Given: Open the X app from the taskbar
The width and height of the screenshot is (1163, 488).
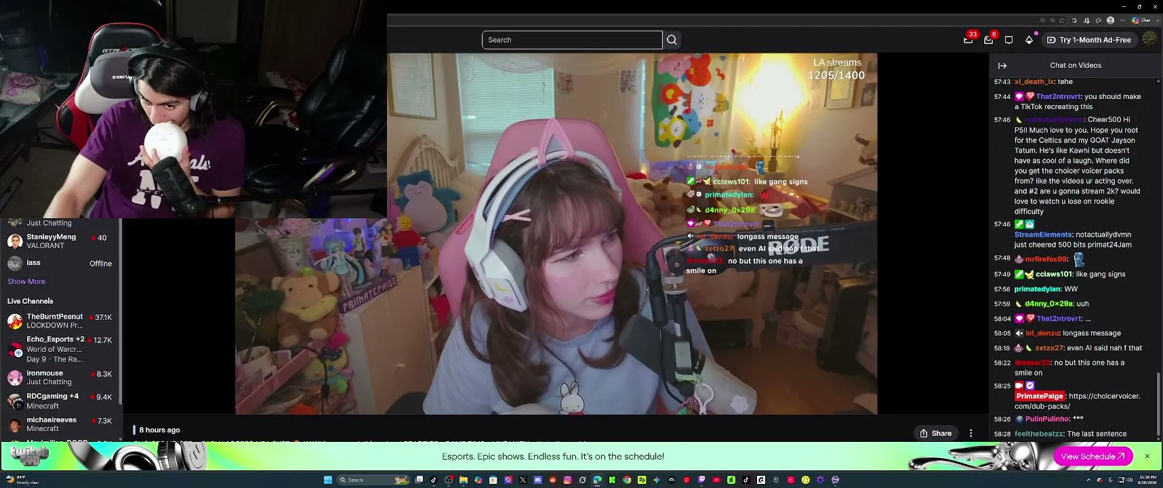Looking at the screenshot, I should (523, 480).
